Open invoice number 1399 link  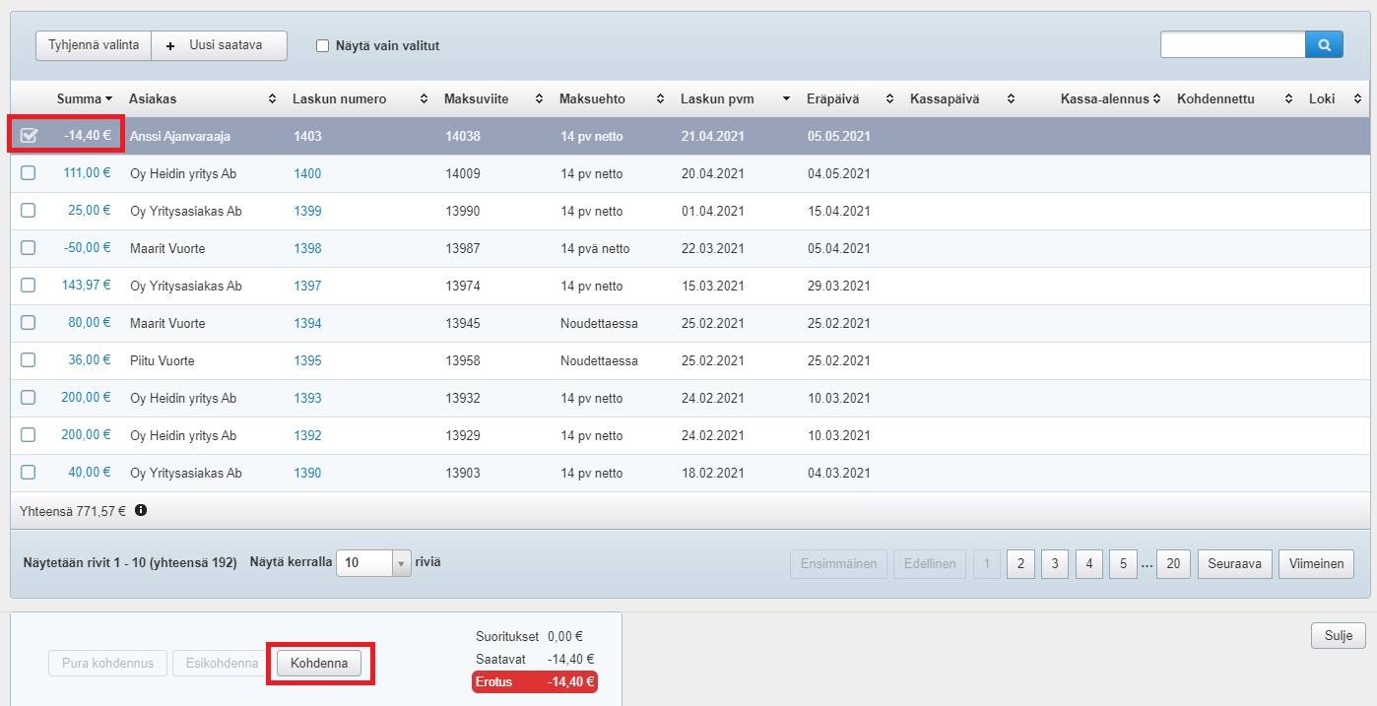pyautogui.click(x=307, y=211)
